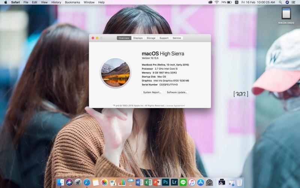Launch Siri from the Dock
300x188 pixels.
click(x=69, y=182)
